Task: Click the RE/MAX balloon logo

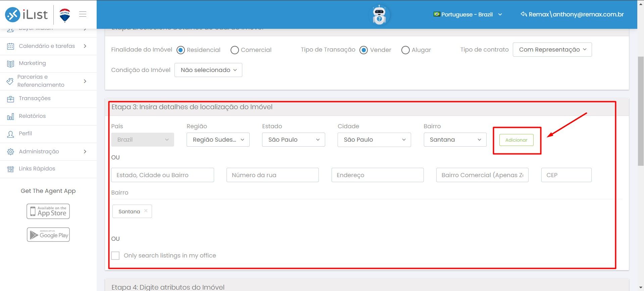Action: pyautogui.click(x=65, y=15)
